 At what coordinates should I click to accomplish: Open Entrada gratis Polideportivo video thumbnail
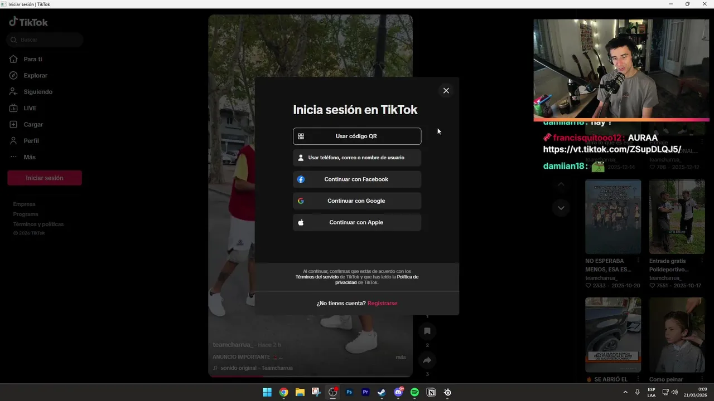[x=677, y=217]
